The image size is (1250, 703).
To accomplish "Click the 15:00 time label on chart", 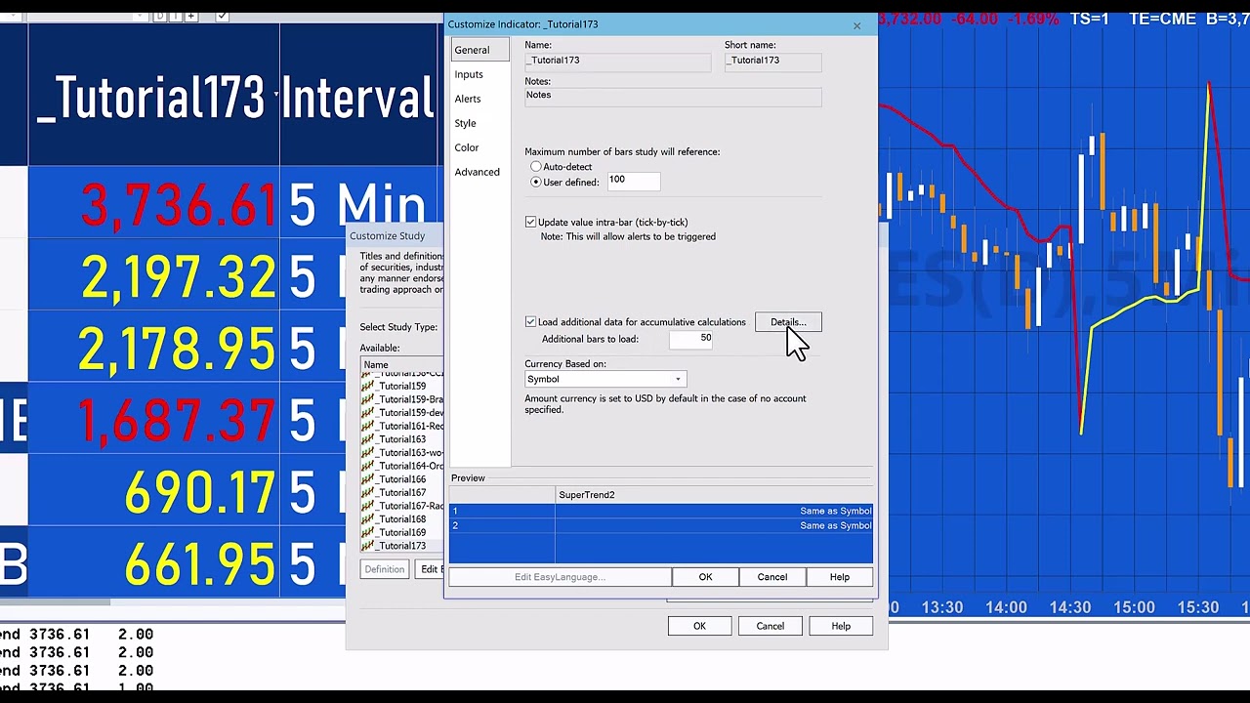I will click(1134, 607).
